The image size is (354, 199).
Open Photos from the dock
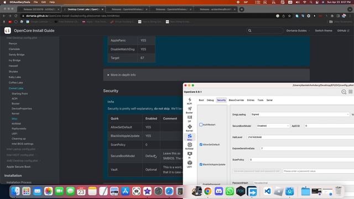[48, 191]
